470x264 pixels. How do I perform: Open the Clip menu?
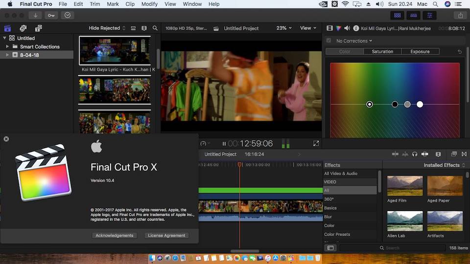(130, 4)
